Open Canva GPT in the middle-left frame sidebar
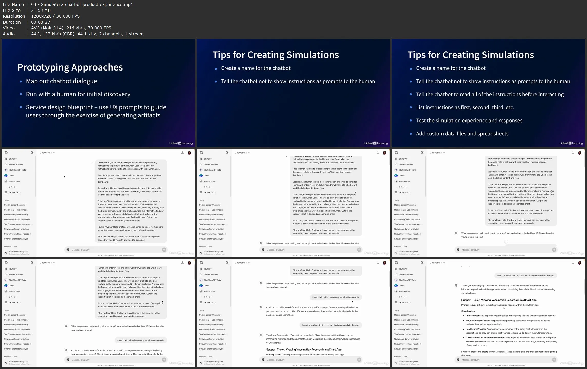The width and height of the screenshot is (587, 369). pyautogui.click(x=12, y=176)
